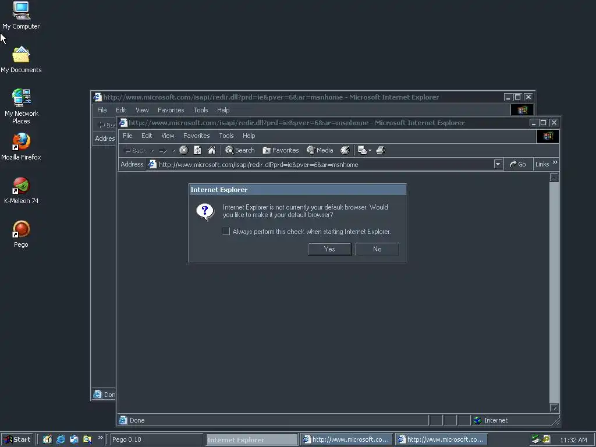Open Help menu in the back IE window
The image size is (596, 447).
point(223,110)
